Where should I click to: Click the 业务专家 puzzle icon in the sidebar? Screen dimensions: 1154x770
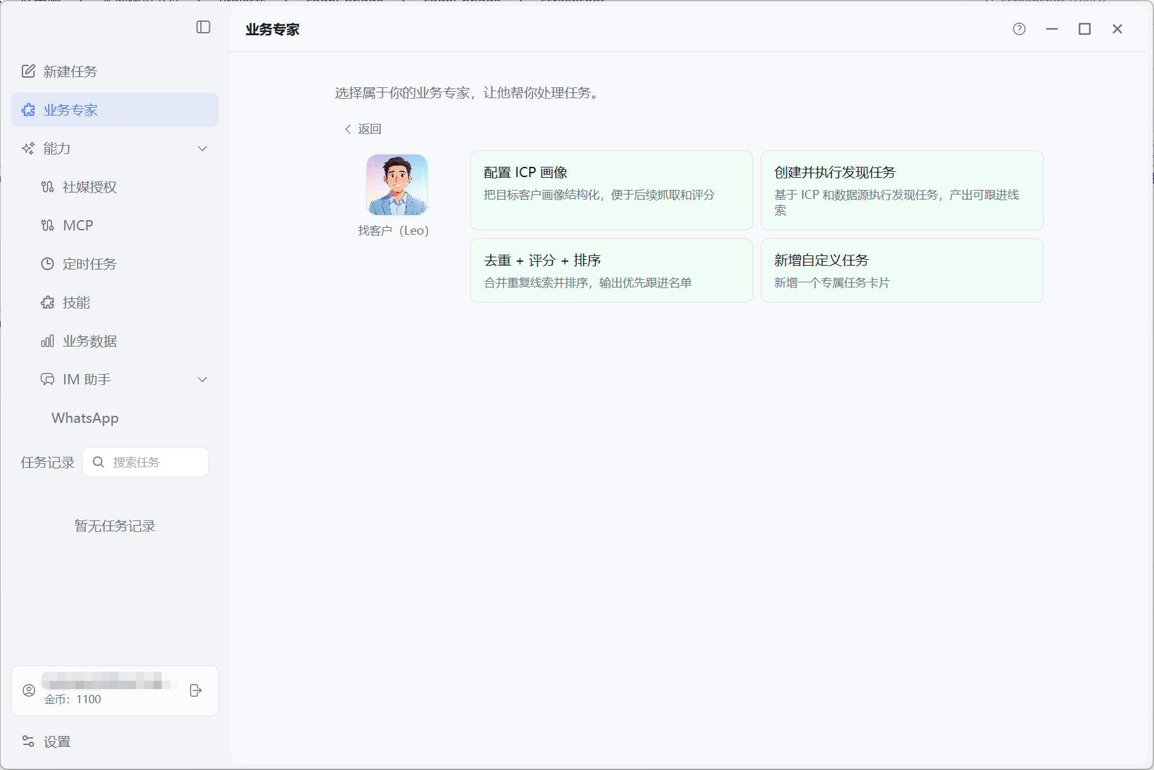pos(28,110)
